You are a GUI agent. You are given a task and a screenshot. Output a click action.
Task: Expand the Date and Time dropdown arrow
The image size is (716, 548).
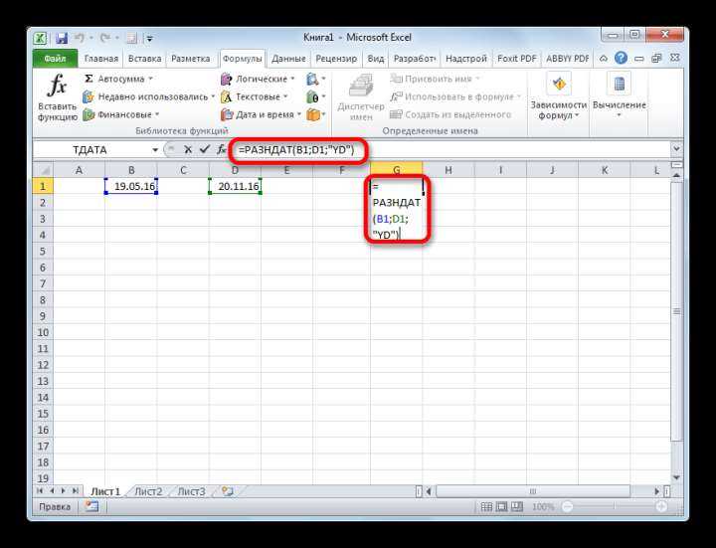299,114
